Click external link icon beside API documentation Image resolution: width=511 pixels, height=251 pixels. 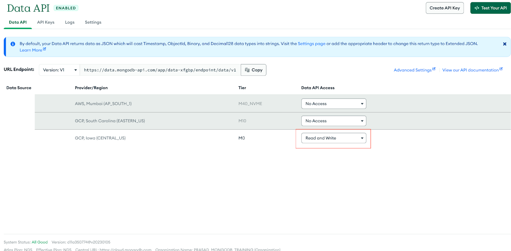pyautogui.click(x=501, y=69)
